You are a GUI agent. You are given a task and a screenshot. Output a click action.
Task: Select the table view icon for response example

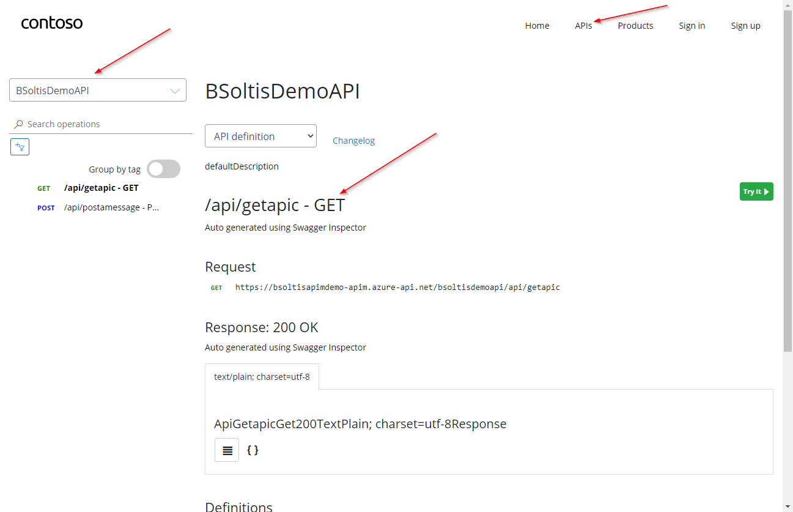[x=226, y=450]
